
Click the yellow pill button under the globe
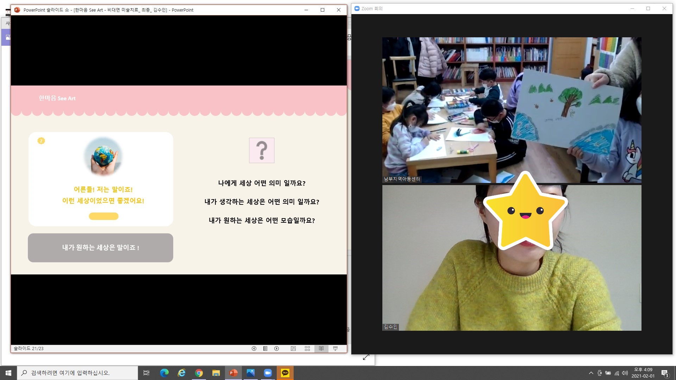104,216
